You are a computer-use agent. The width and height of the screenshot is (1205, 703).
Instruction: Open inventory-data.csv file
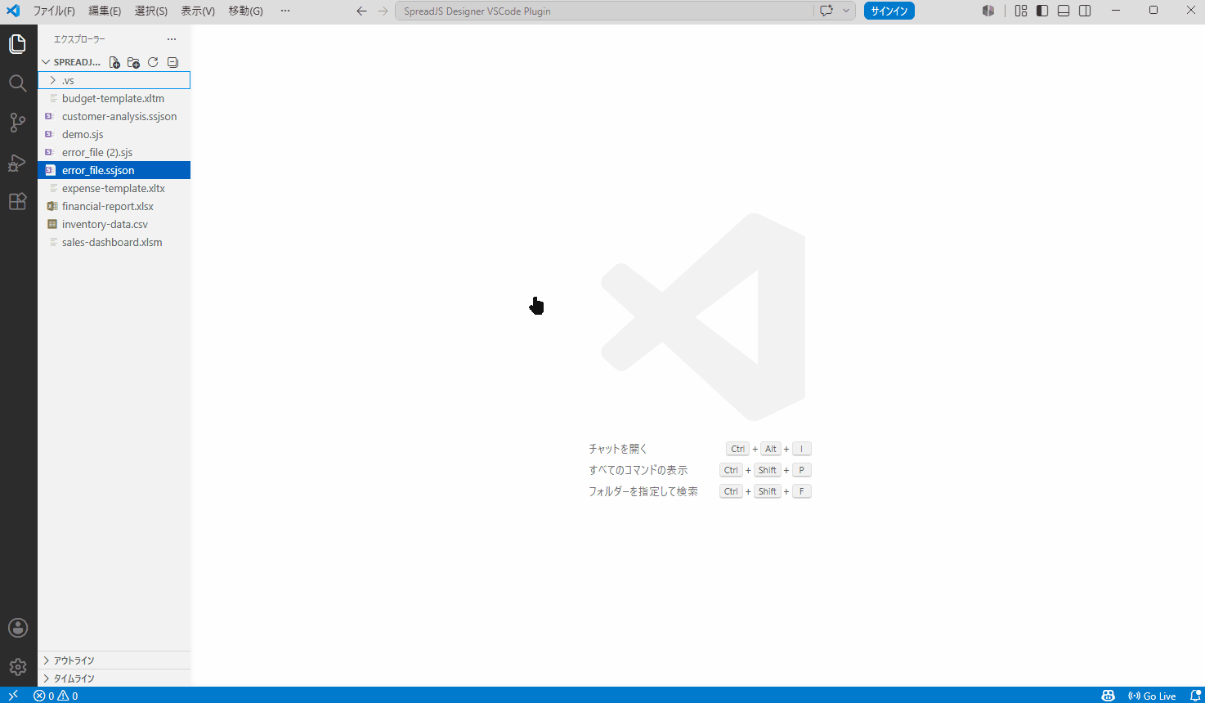point(114,224)
